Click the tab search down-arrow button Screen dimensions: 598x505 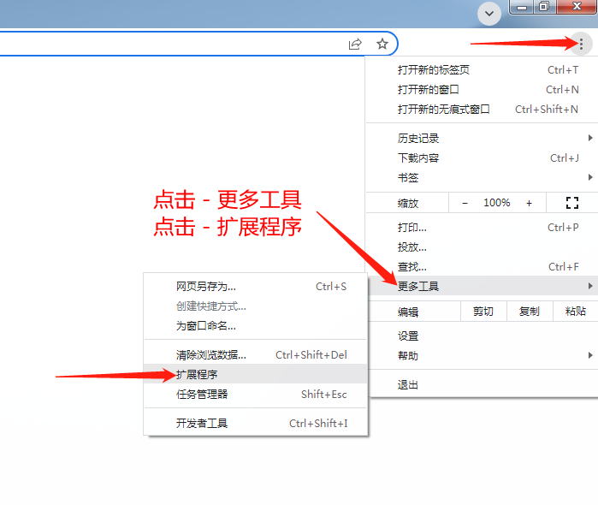(489, 13)
